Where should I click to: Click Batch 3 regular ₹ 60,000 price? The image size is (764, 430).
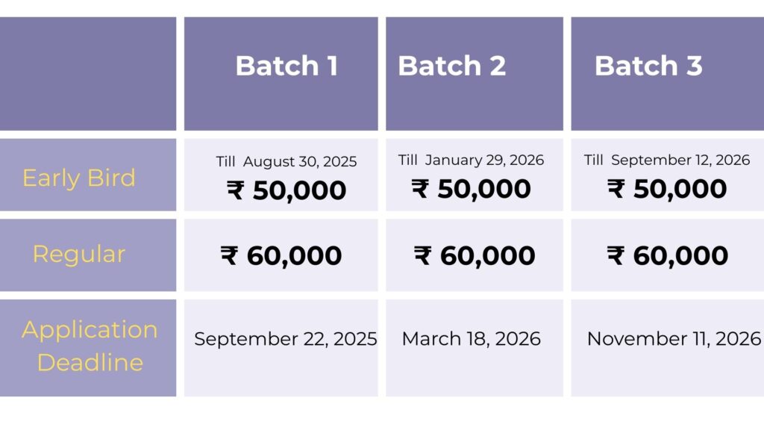pyautogui.click(x=668, y=255)
